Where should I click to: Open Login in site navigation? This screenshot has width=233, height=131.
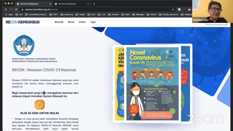tap(93, 22)
